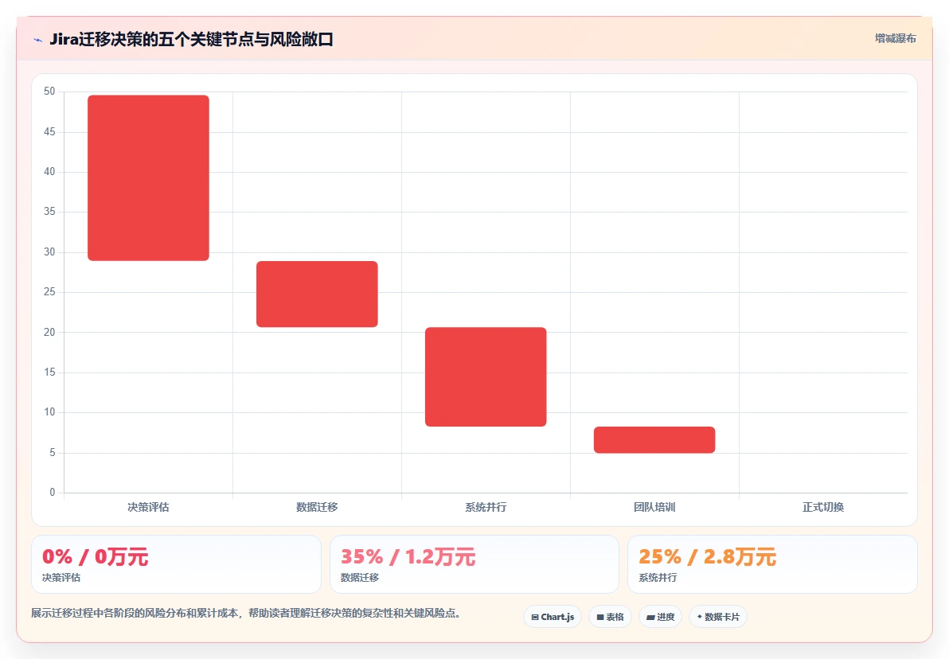Click the description text starting with 展示迁移过程
949x659 pixels.
(x=246, y=613)
